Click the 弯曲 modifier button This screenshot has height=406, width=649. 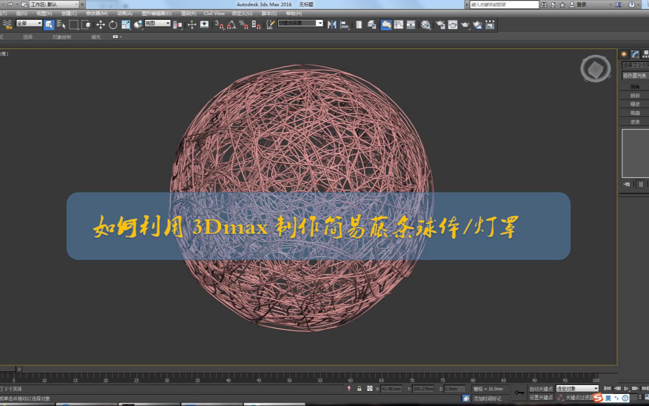click(x=635, y=113)
